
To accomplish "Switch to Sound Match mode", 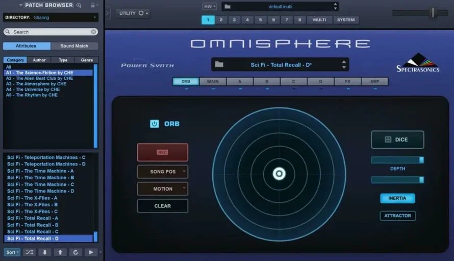I will point(74,46).
